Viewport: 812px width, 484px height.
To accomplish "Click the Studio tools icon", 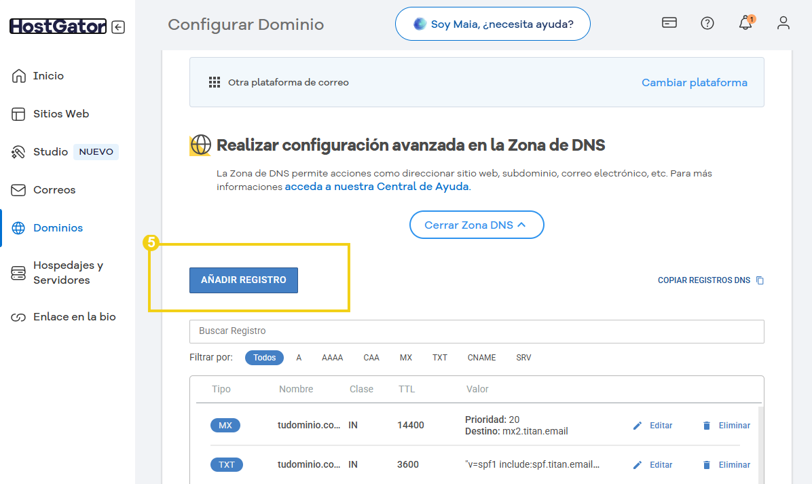I will click(x=18, y=151).
